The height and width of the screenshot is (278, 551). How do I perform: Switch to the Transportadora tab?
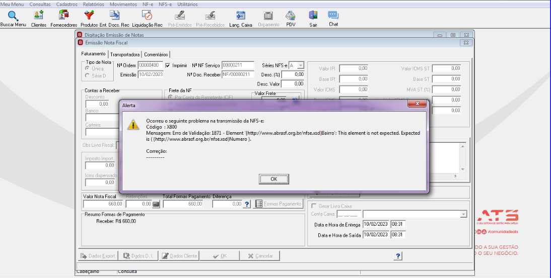125,54
